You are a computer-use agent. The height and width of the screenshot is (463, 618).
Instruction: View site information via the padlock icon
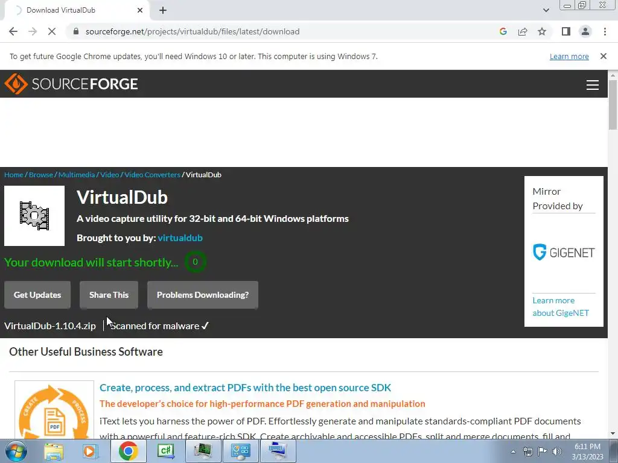point(76,31)
